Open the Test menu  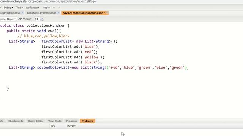point(19,8)
